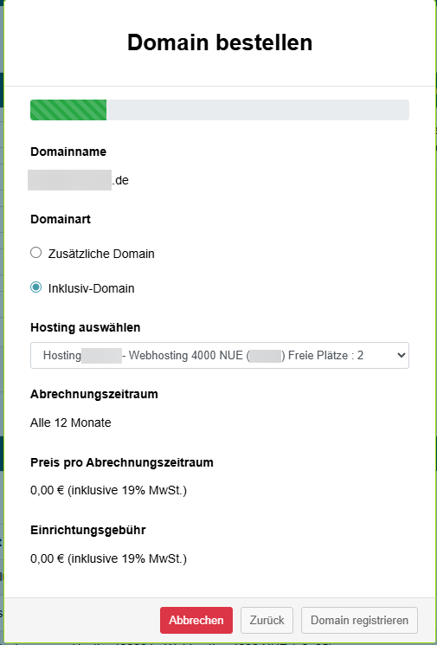Click the Domainart section heading
437x645 pixels.
pos(61,219)
